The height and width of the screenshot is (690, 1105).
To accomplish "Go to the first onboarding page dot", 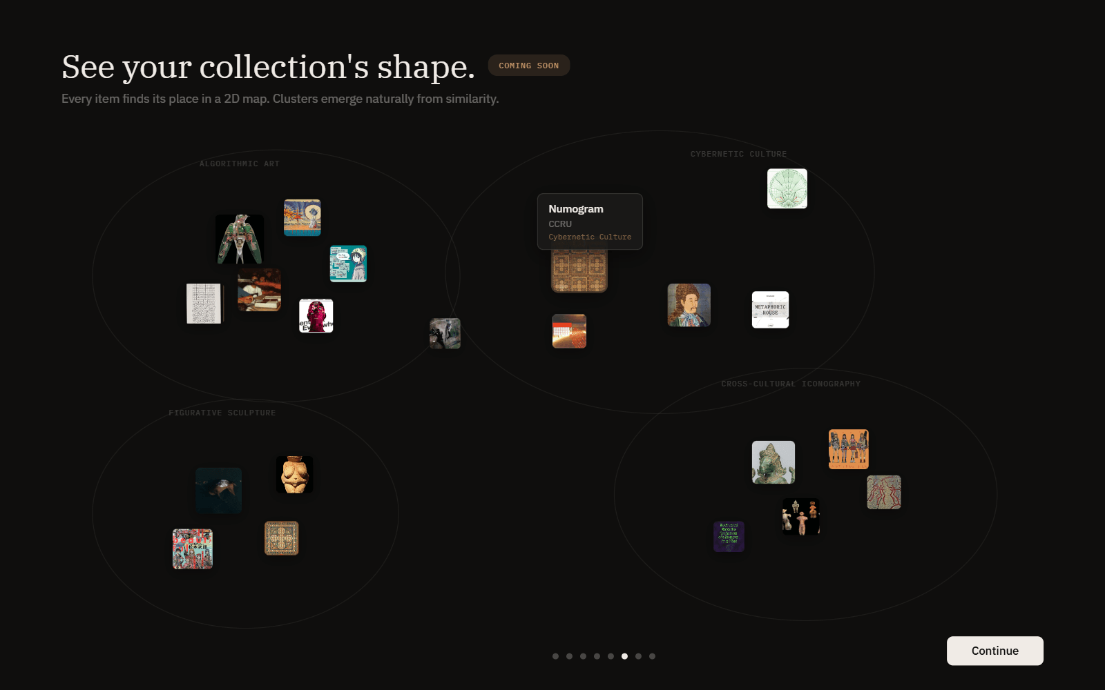I will coord(555,656).
